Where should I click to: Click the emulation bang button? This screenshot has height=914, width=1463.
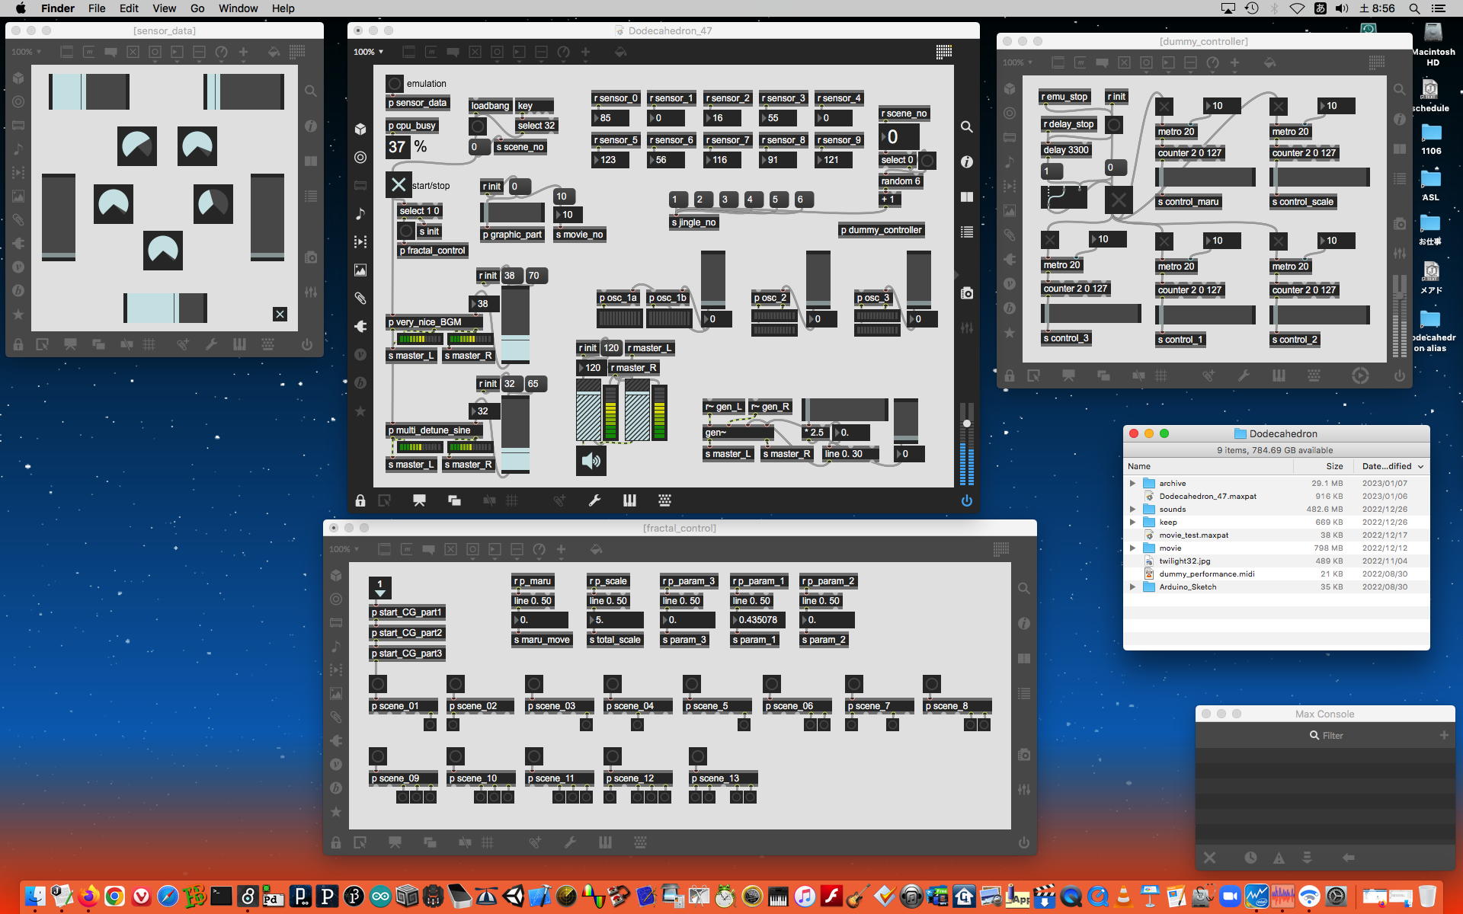pos(394,84)
